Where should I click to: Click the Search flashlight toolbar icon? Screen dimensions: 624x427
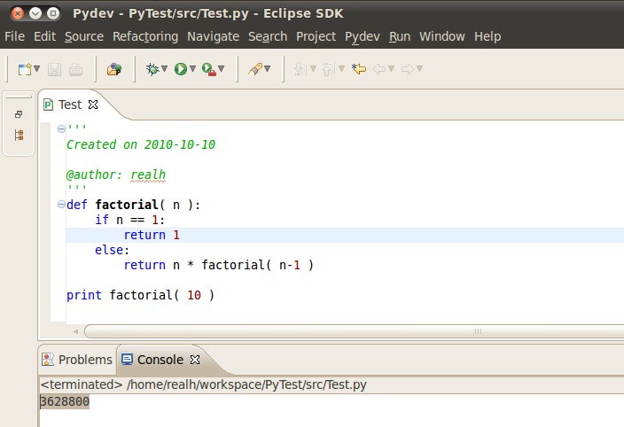(x=254, y=68)
